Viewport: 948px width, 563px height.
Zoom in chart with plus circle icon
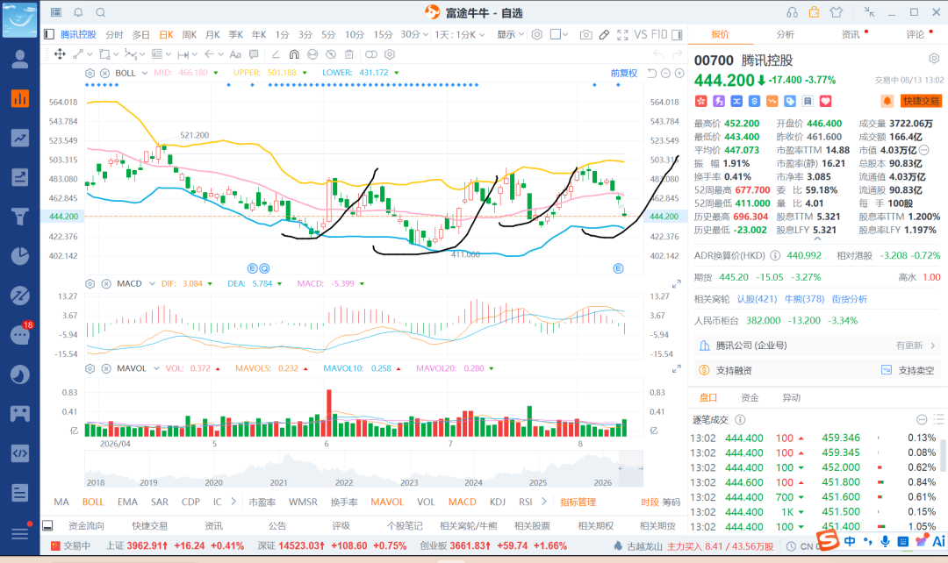679,73
